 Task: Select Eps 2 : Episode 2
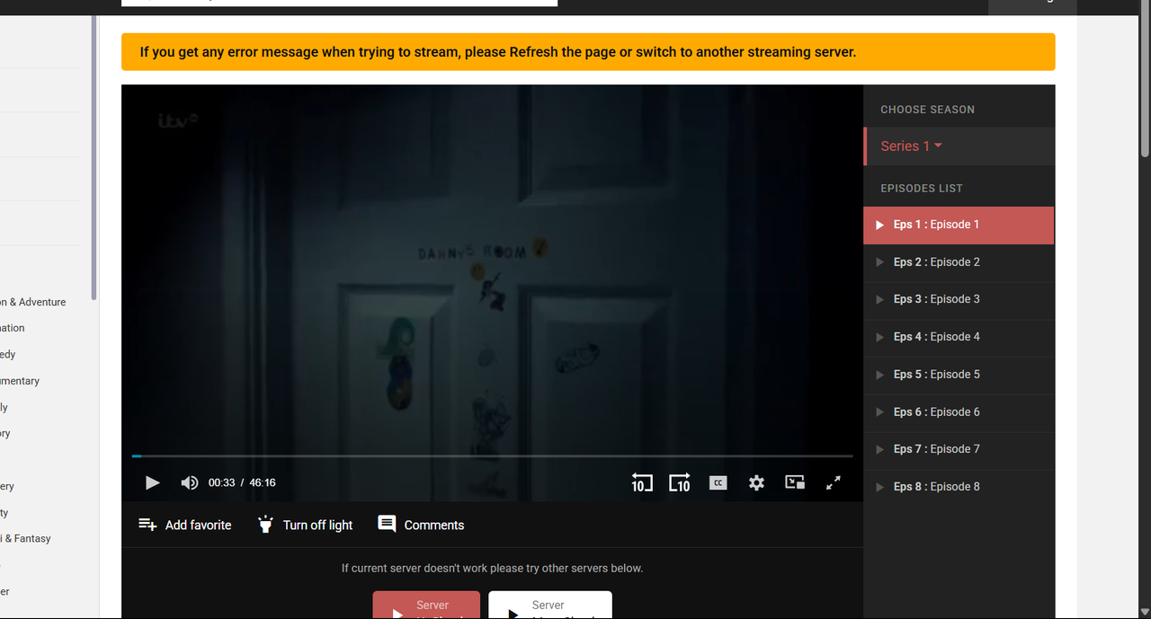coord(959,262)
